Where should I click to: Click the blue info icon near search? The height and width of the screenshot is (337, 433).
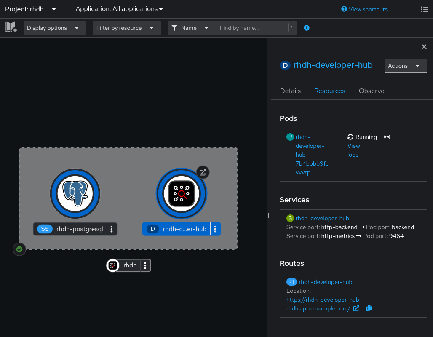(x=307, y=28)
